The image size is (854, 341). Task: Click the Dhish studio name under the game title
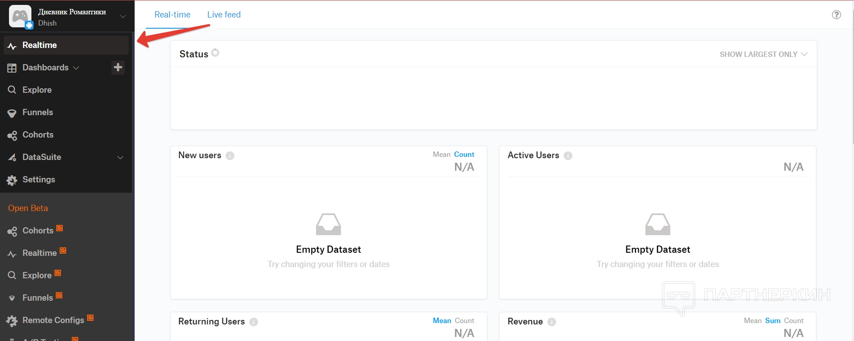48,23
